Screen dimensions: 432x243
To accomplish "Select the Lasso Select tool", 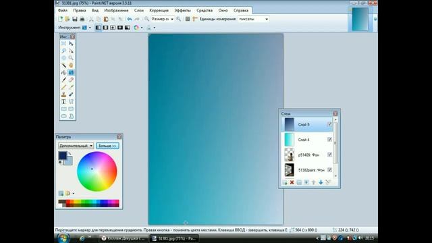I will (63, 51).
